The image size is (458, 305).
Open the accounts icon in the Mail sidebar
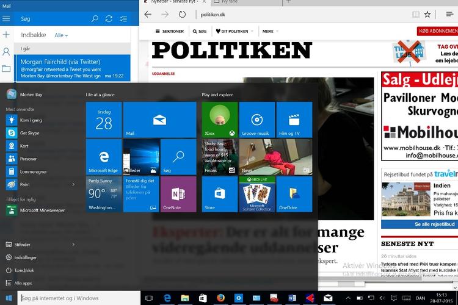click(6, 52)
